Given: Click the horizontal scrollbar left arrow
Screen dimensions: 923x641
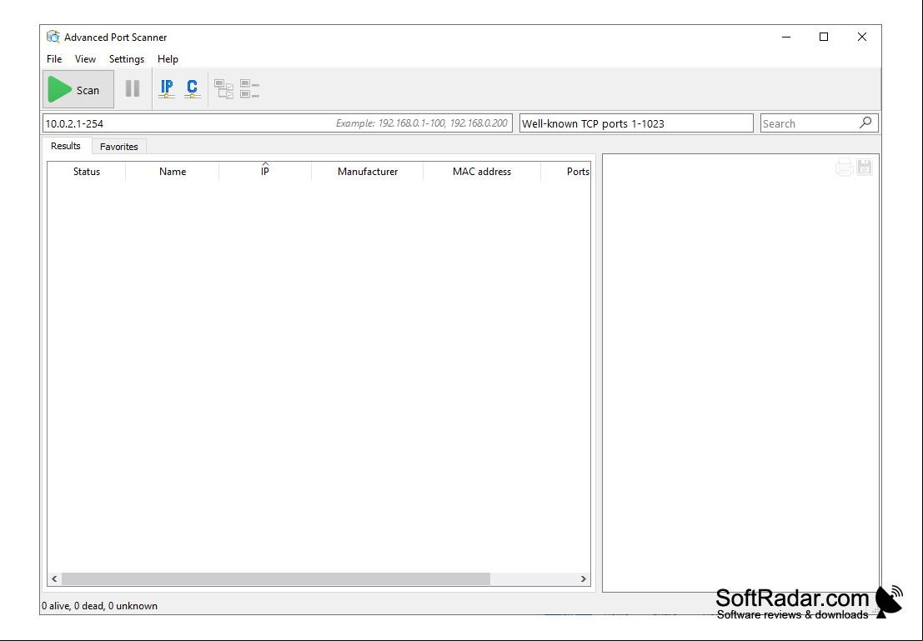Looking at the screenshot, I should [x=54, y=578].
